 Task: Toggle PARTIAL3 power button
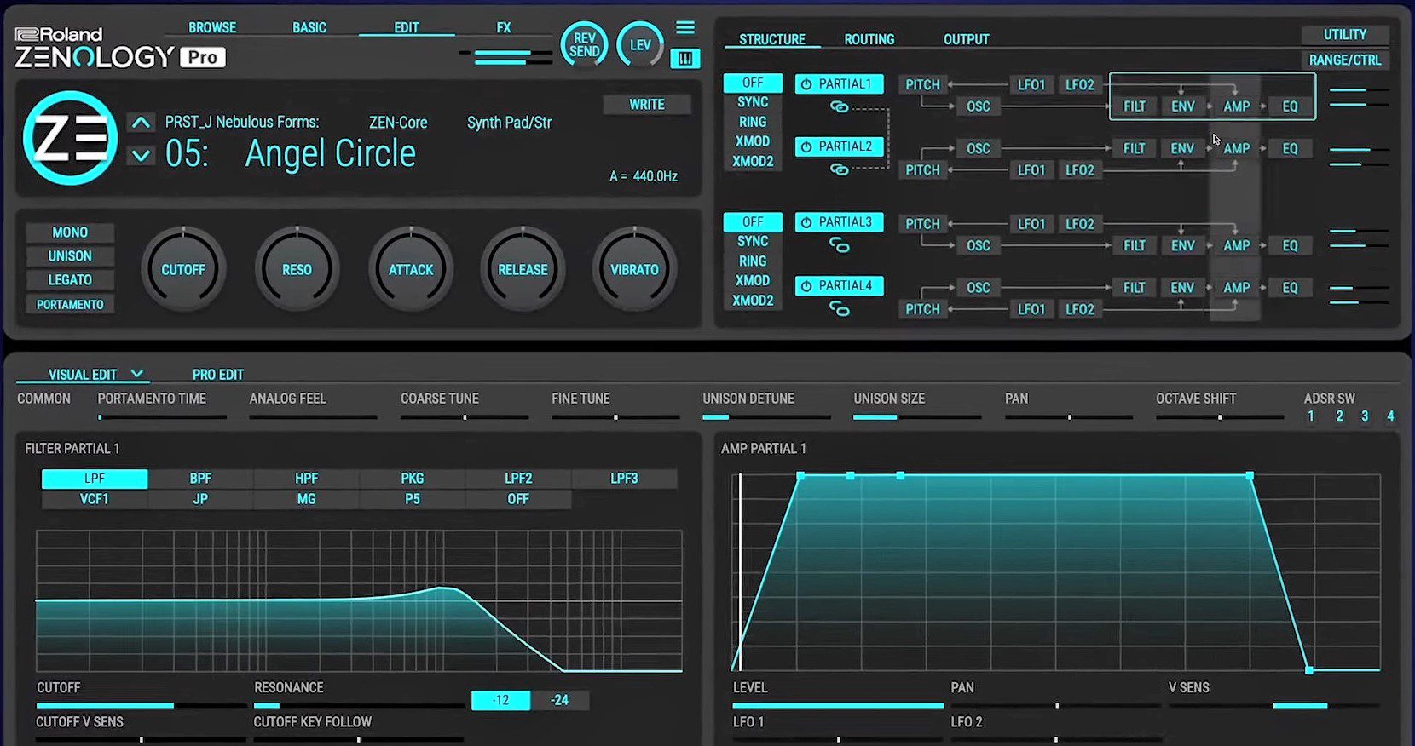point(806,222)
